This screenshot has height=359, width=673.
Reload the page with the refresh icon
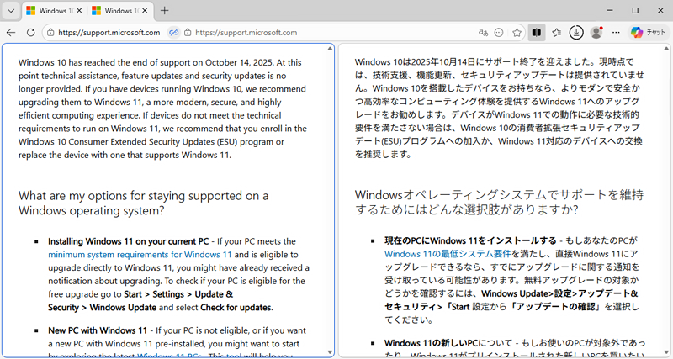[32, 33]
